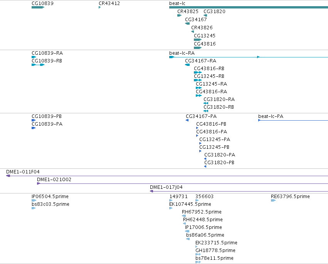Select the beat-Ic-PA protein feature

pos(293,120)
